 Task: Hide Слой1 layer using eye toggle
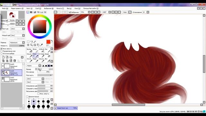click(x=3, y=78)
